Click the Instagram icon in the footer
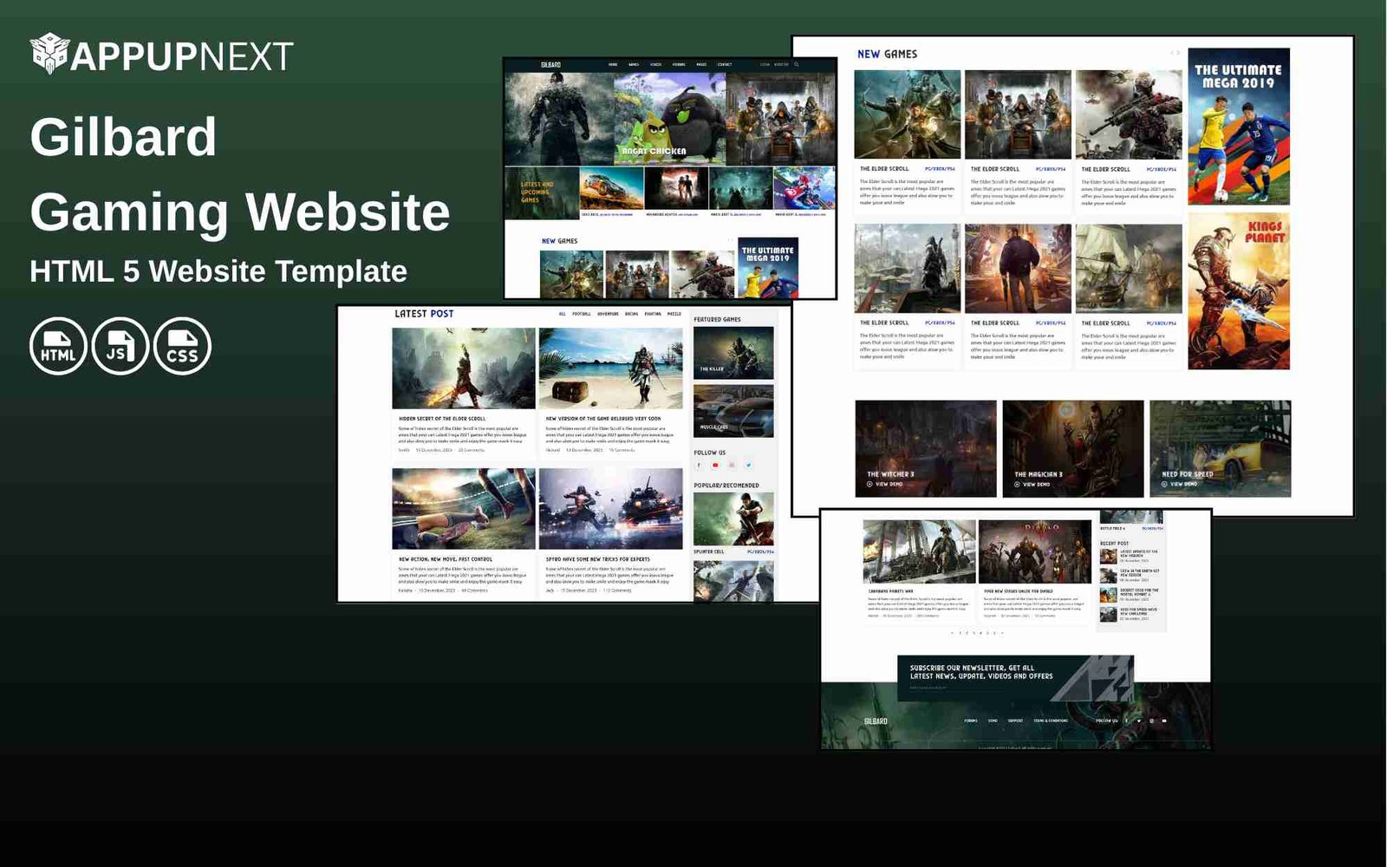 coord(1151,720)
